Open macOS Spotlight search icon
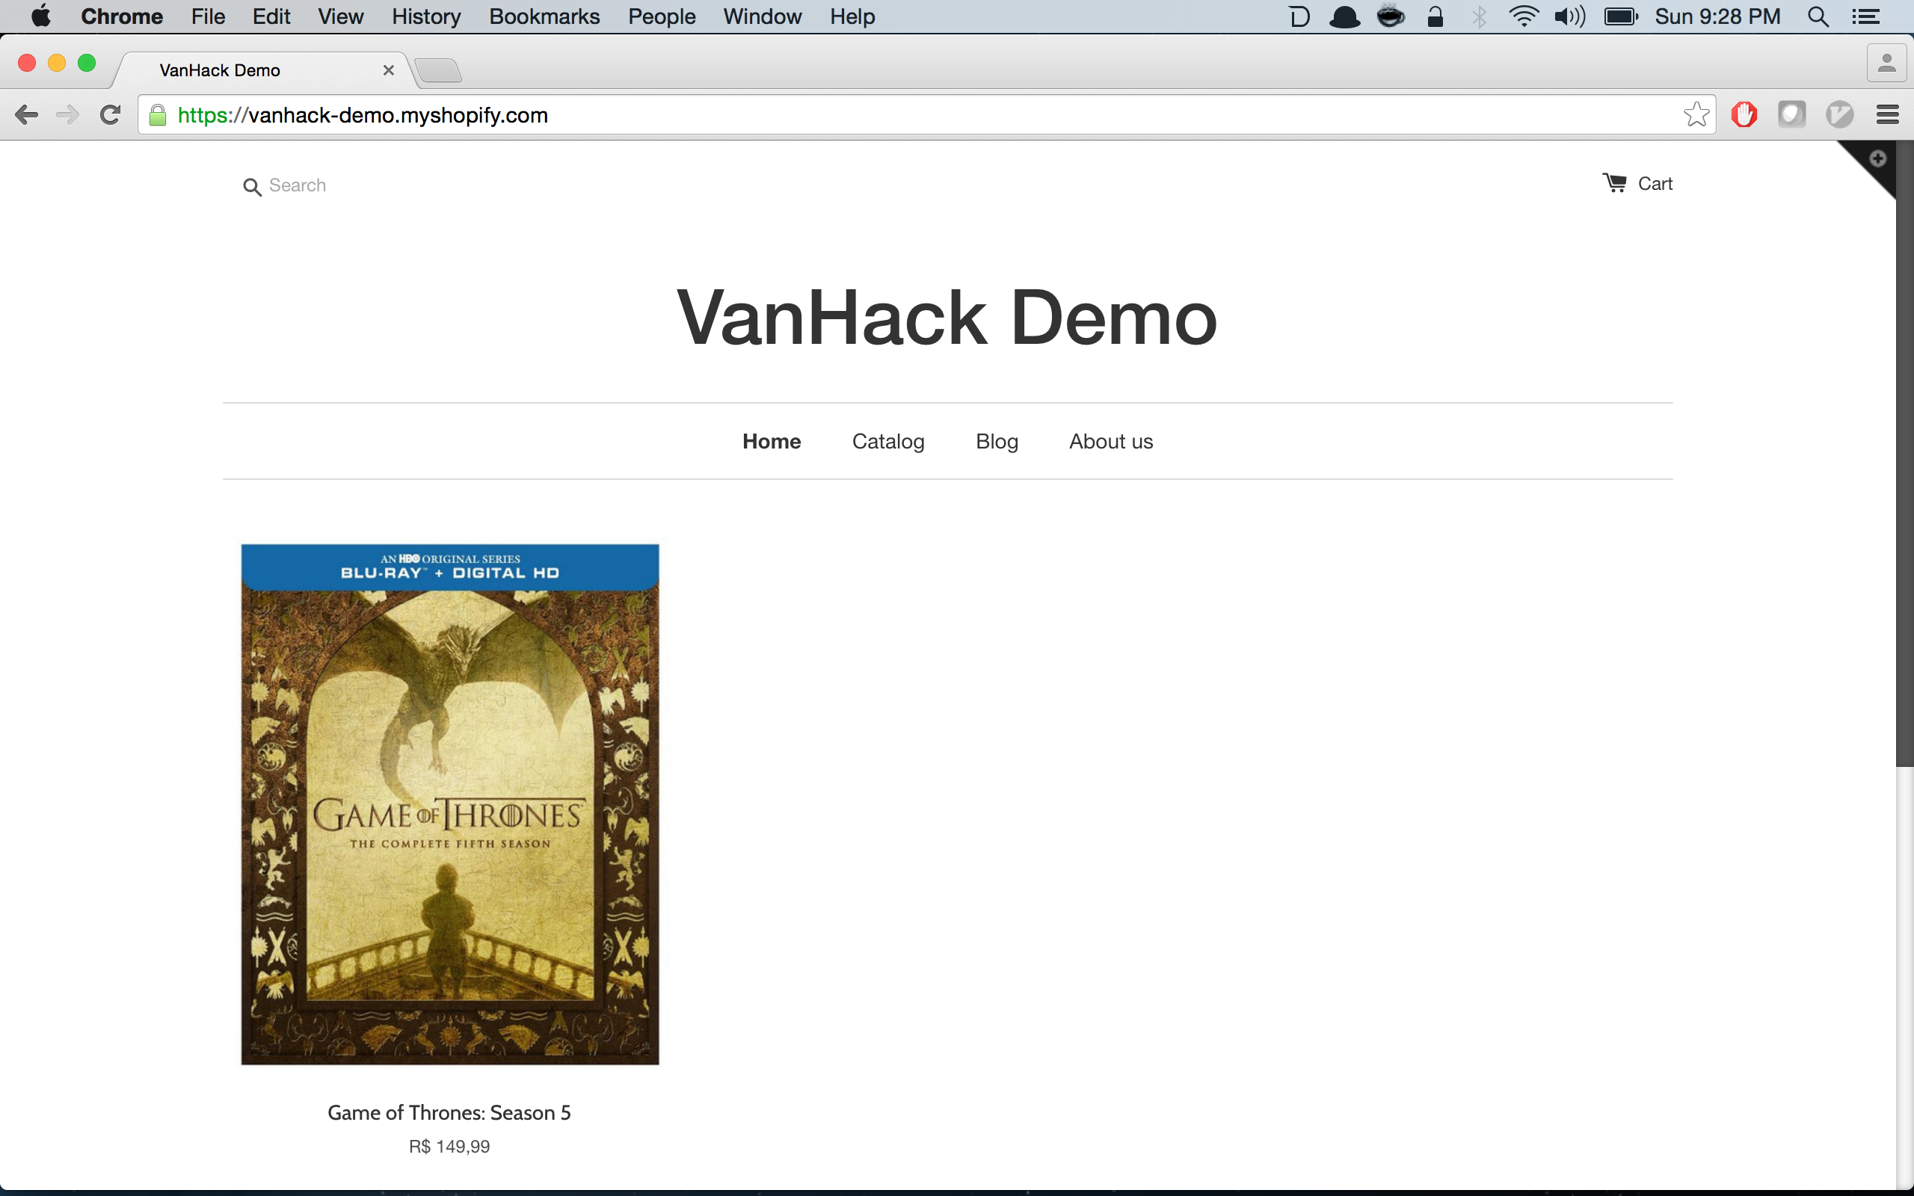1914x1196 pixels. [1818, 16]
